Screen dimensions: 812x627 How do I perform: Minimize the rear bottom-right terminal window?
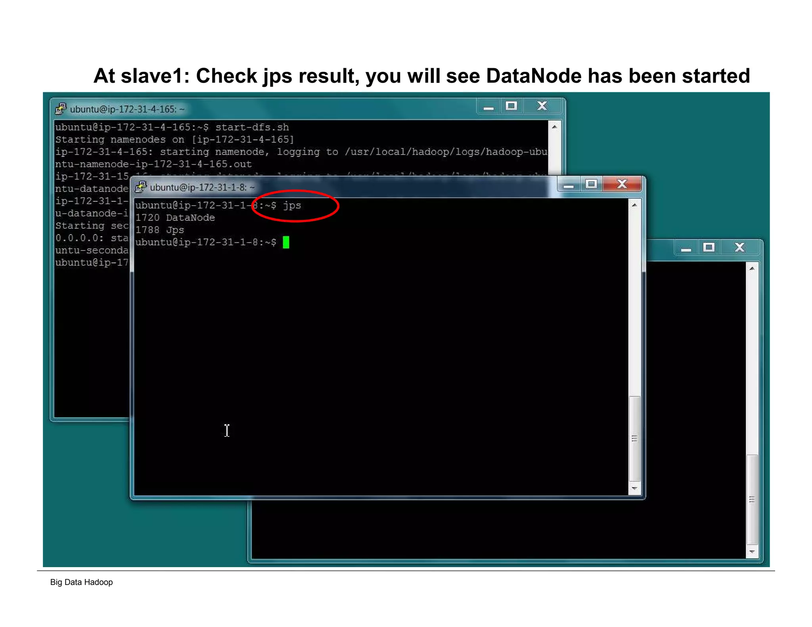coord(686,248)
